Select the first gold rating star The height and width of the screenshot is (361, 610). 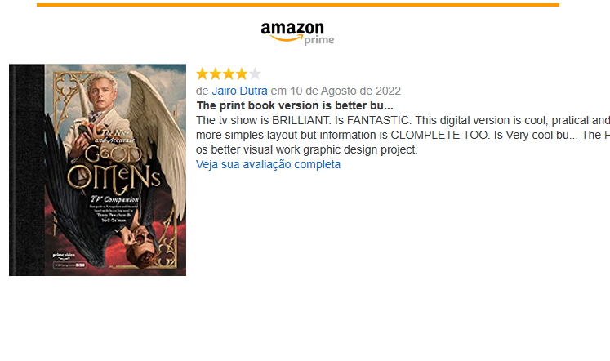tap(203, 74)
